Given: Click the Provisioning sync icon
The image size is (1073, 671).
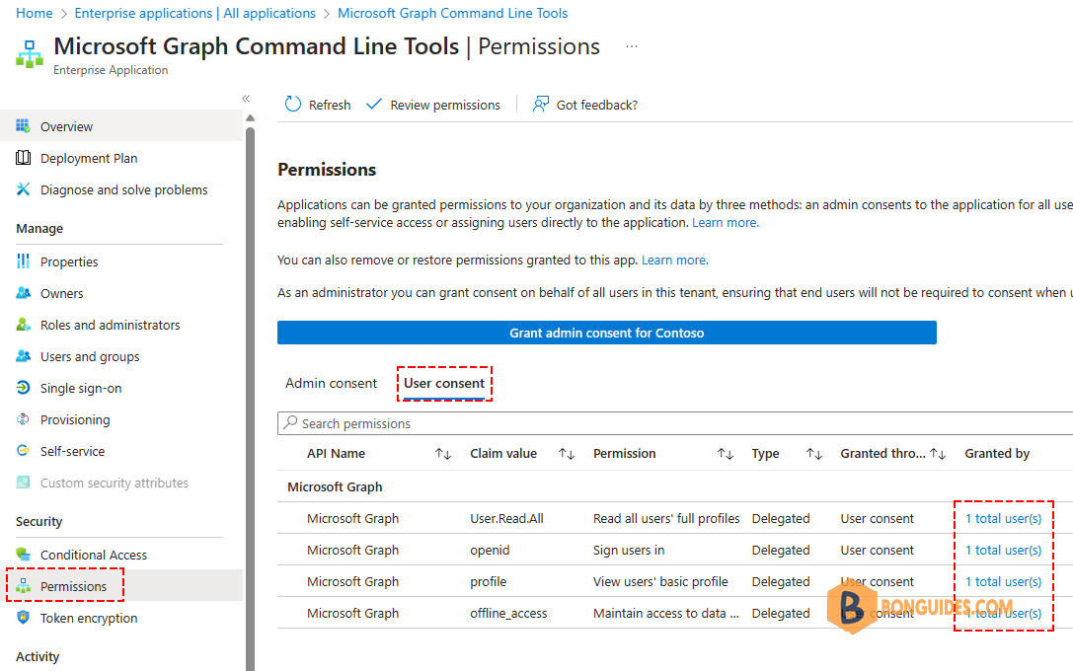Looking at the screenshot, I should 23,419.
